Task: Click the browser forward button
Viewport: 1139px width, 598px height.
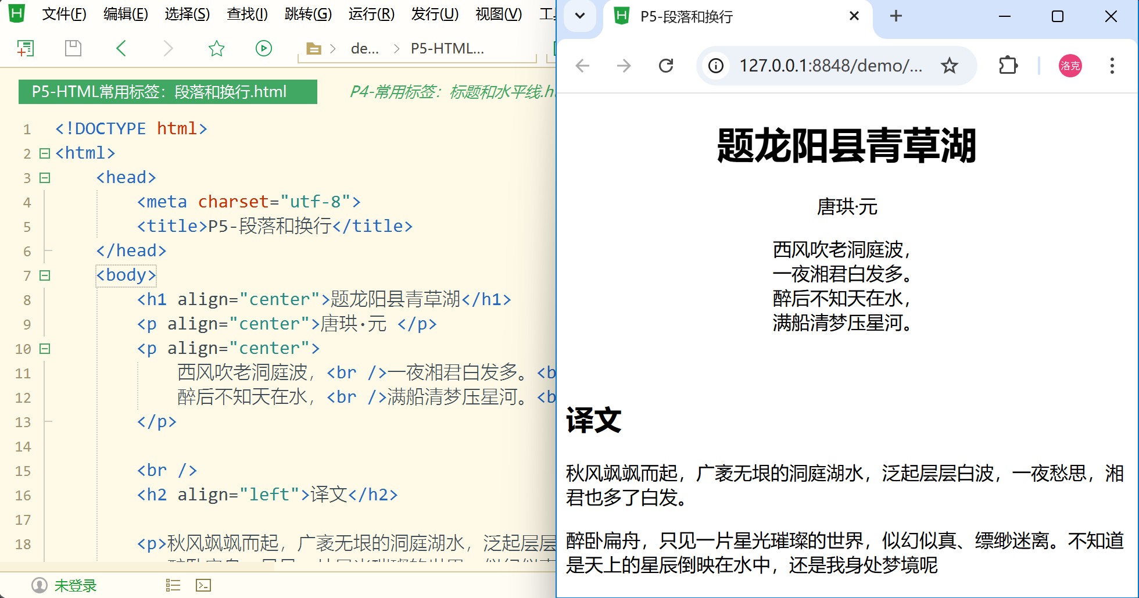Action: (624, 66)
